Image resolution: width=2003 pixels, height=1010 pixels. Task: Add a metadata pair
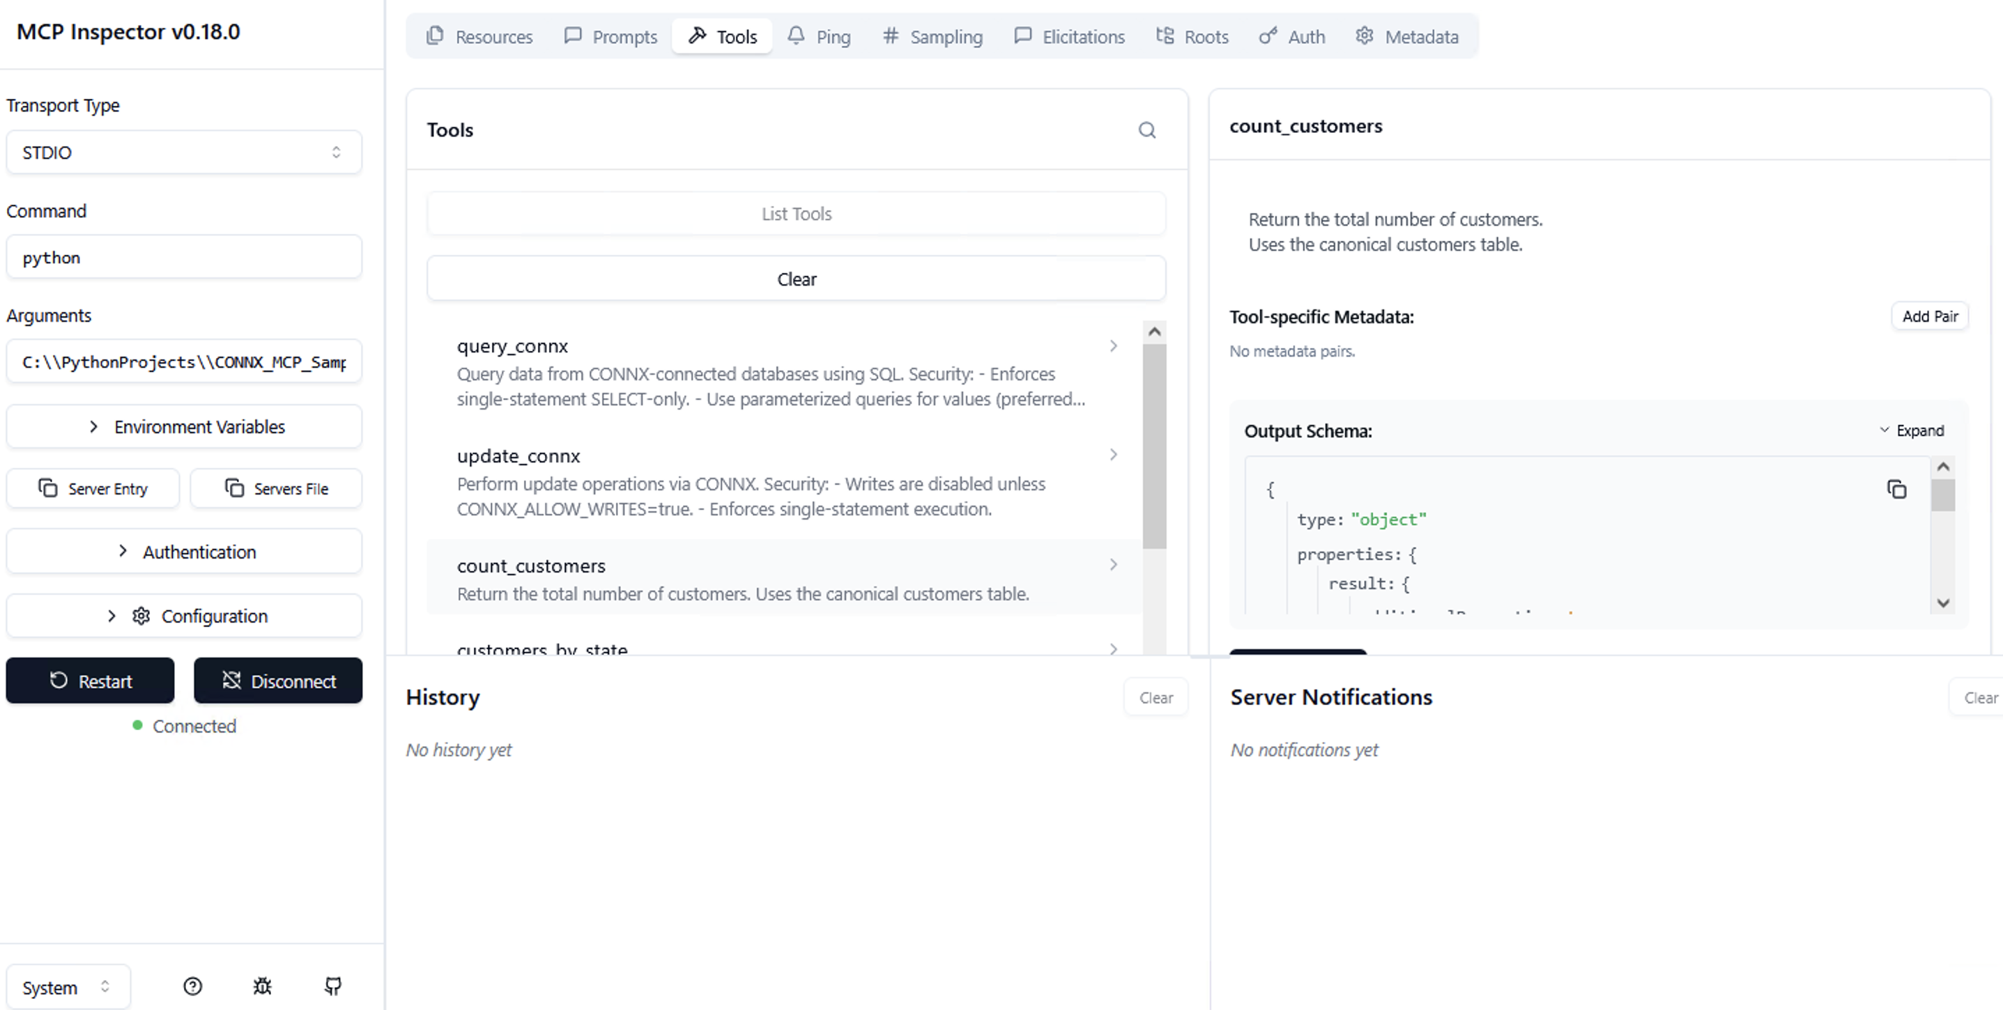pyautogui.click(x=1930, y=316)
